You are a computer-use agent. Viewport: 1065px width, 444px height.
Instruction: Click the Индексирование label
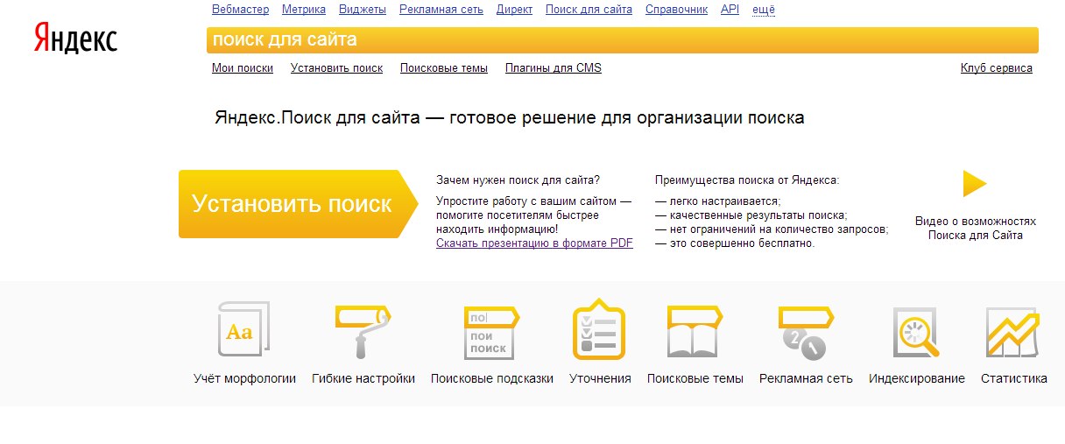click(x=917, y=378)
